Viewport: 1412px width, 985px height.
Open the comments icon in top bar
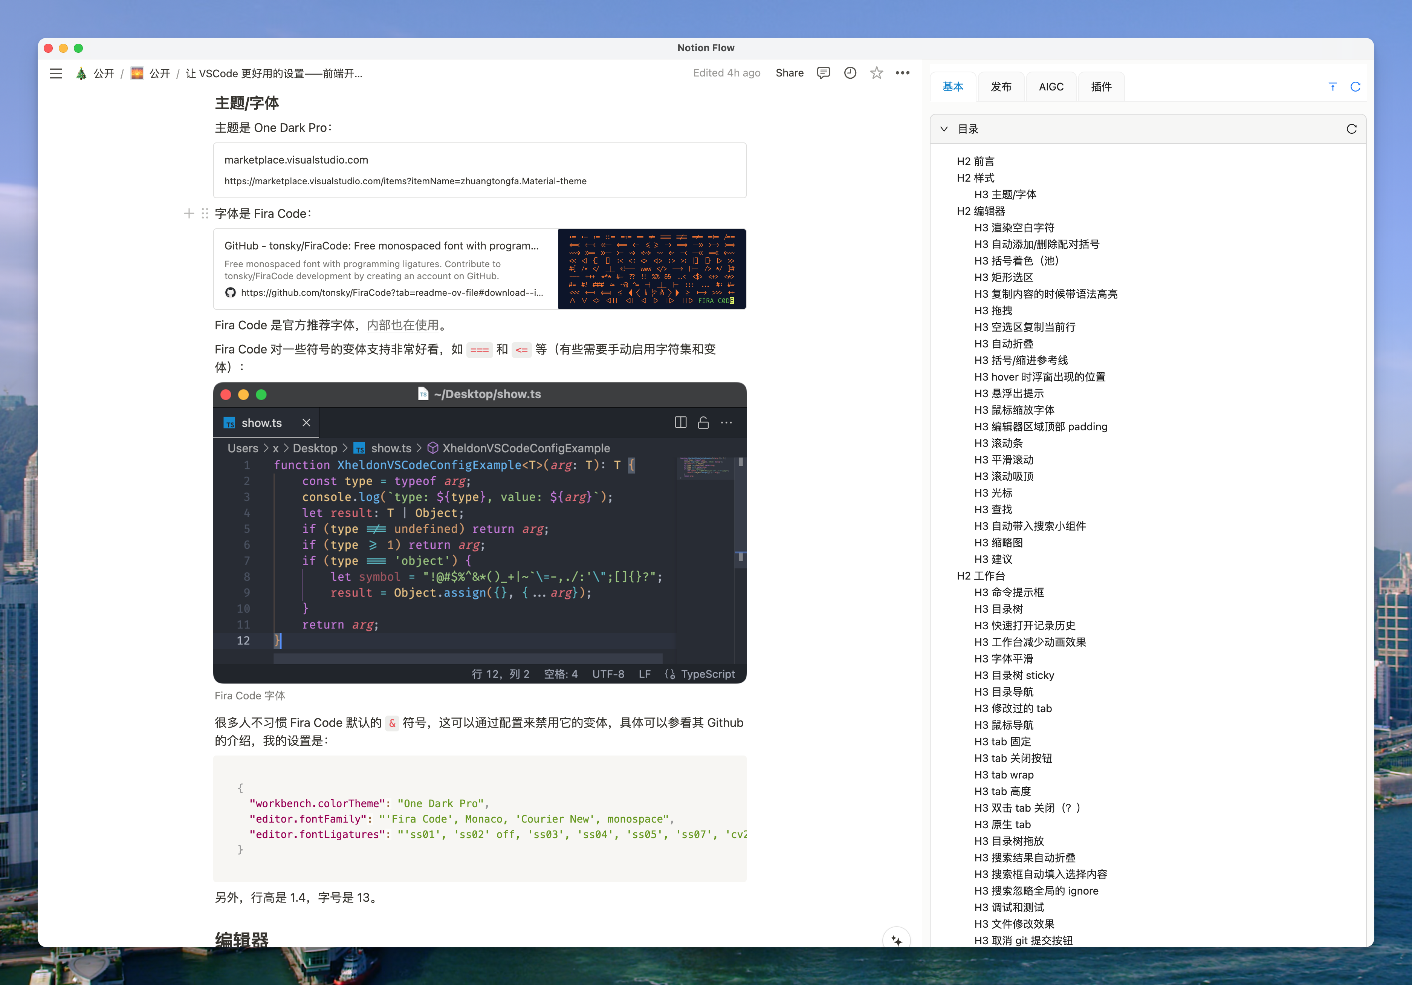(823, 73)
